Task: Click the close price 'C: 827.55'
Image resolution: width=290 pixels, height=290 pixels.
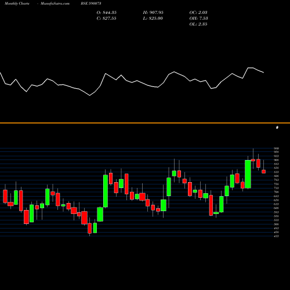Action: pyautogui.click(x=107, y=18)
